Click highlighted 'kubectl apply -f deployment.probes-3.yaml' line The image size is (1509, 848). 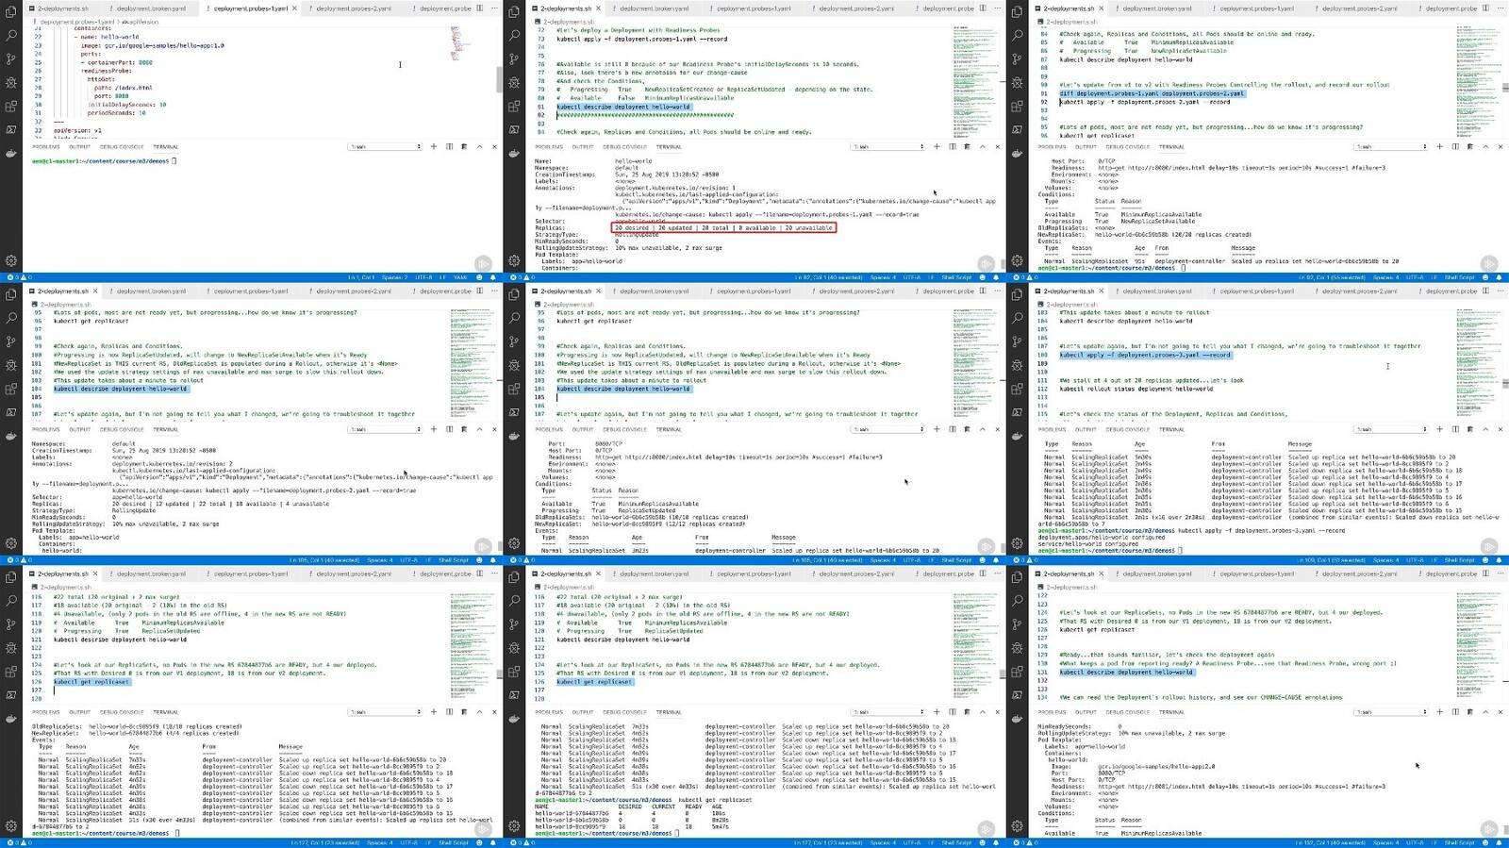coord(1144,355)
